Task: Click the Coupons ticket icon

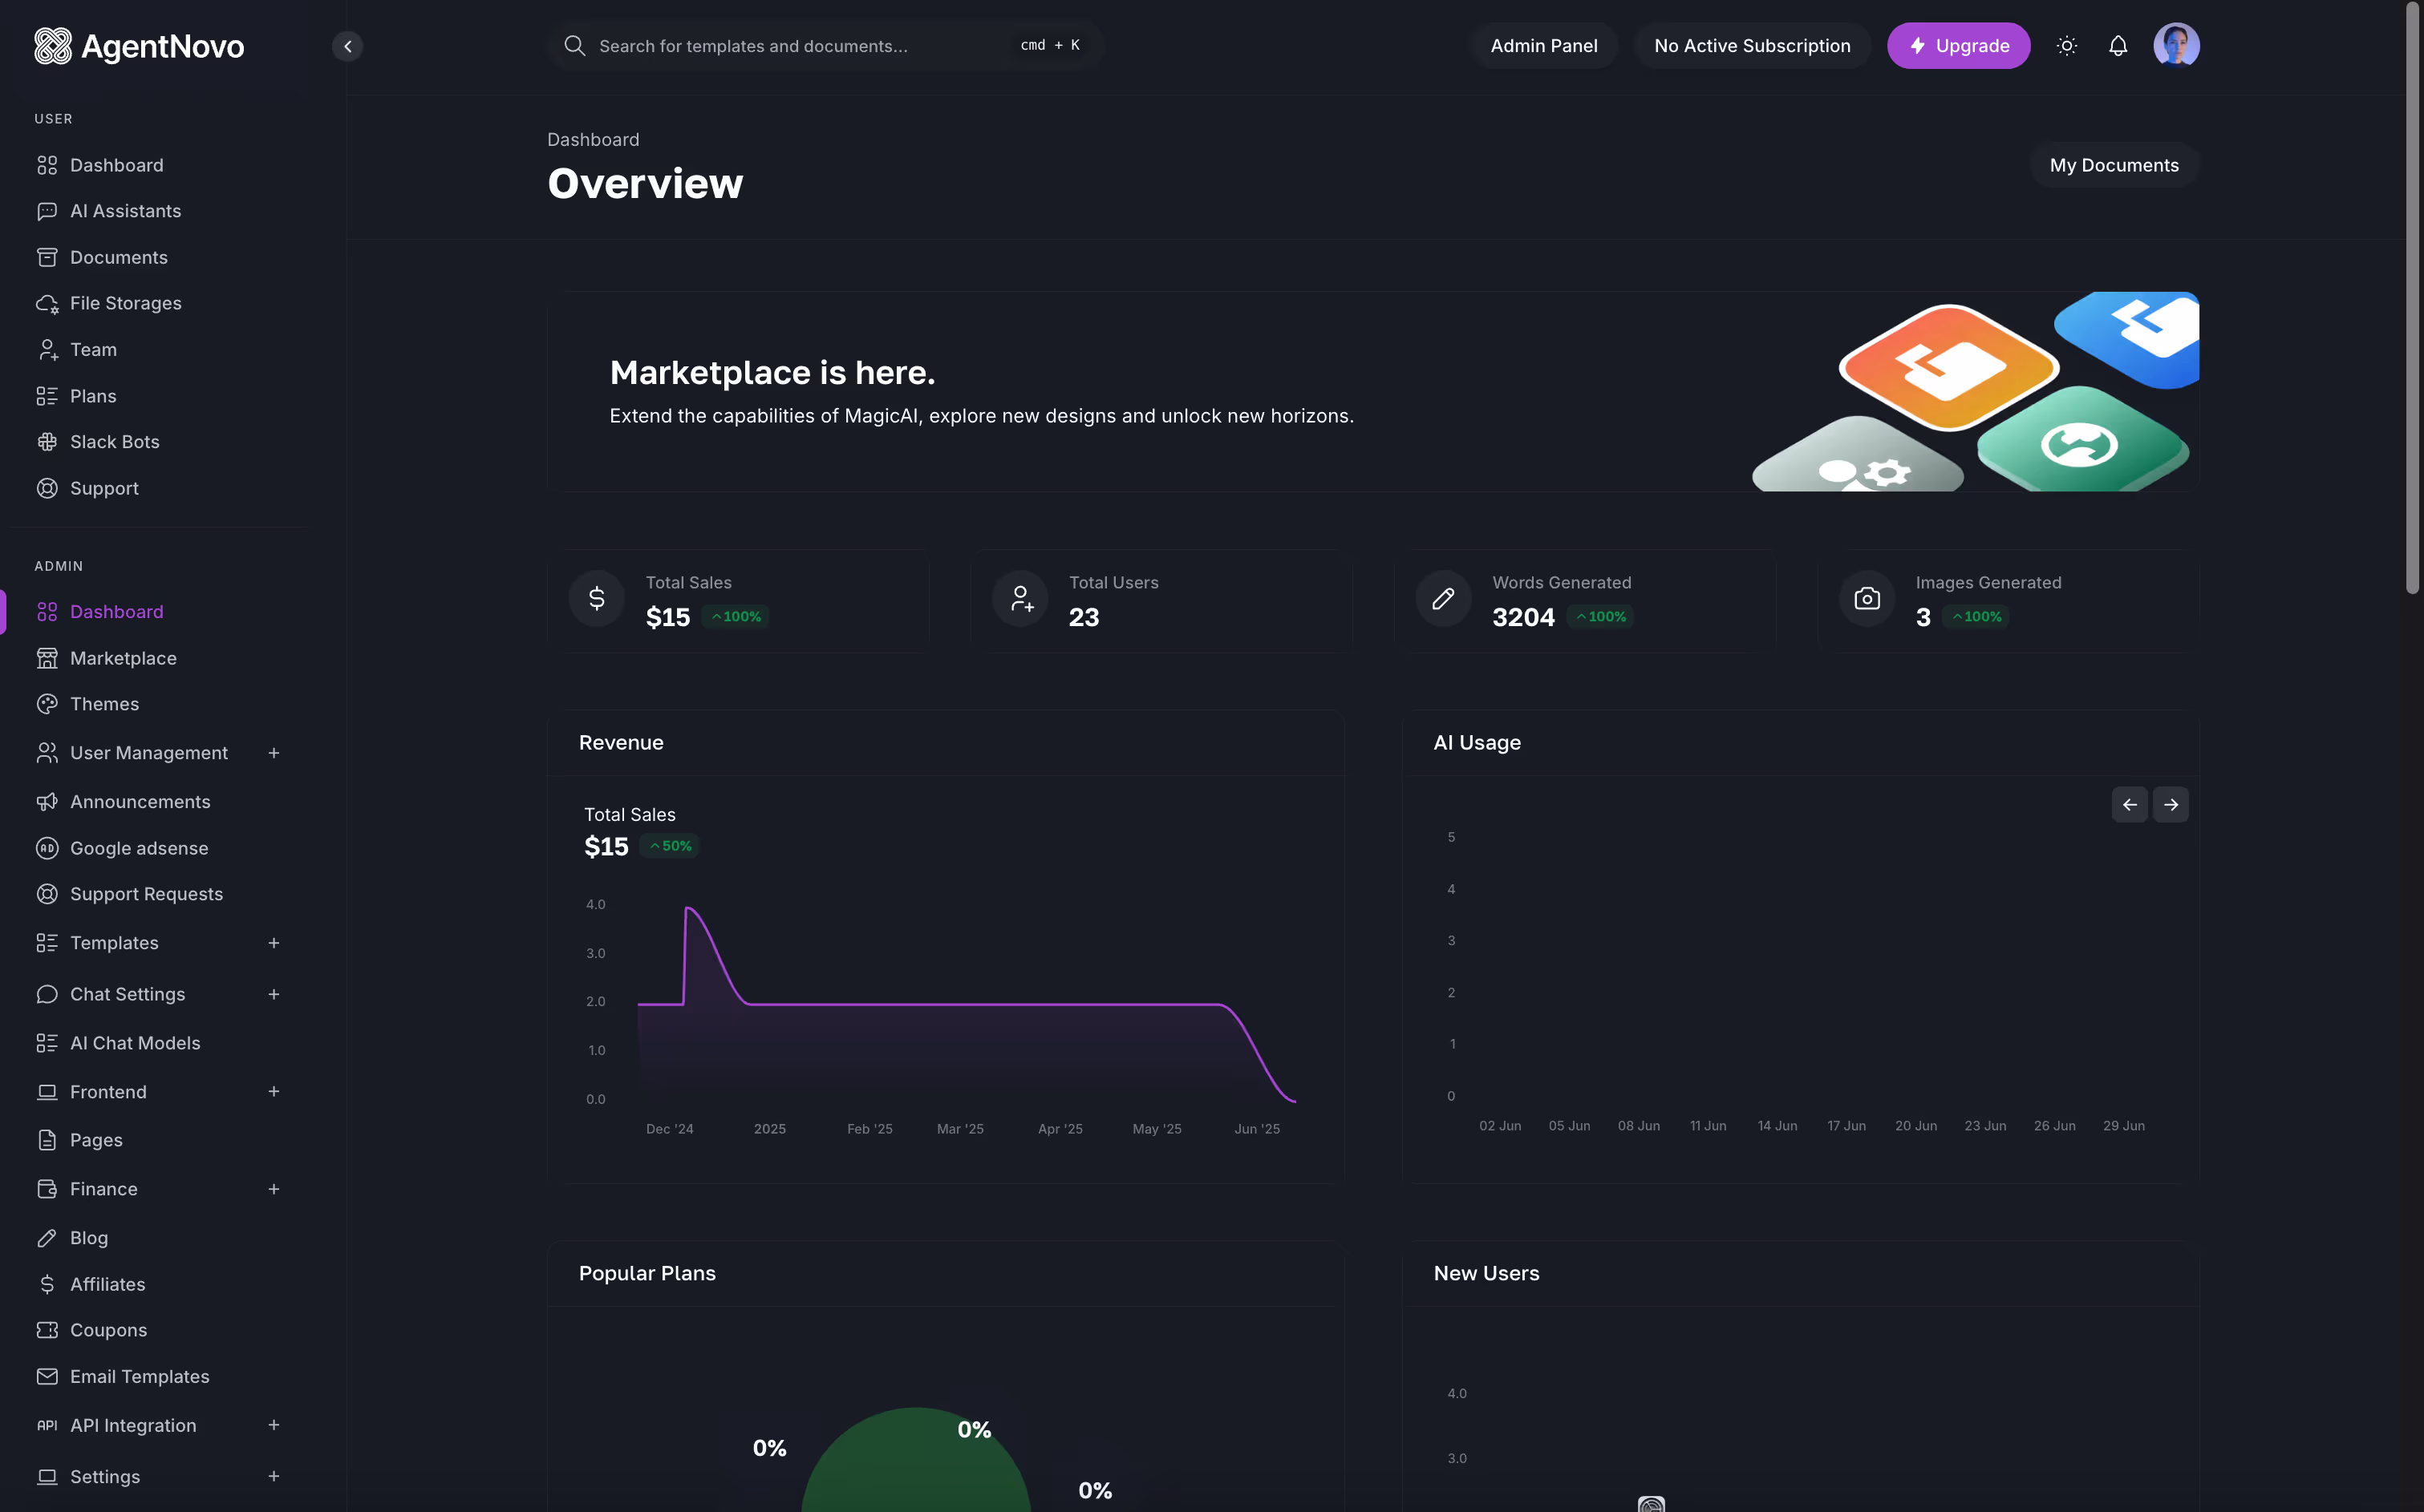Action: pos(47,1330)
